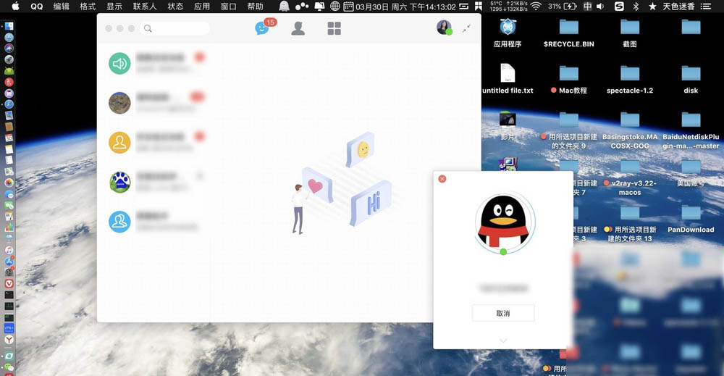Open the Wi-Fi status menu
This screenshot has height=376, width=724.
point(536,7)
